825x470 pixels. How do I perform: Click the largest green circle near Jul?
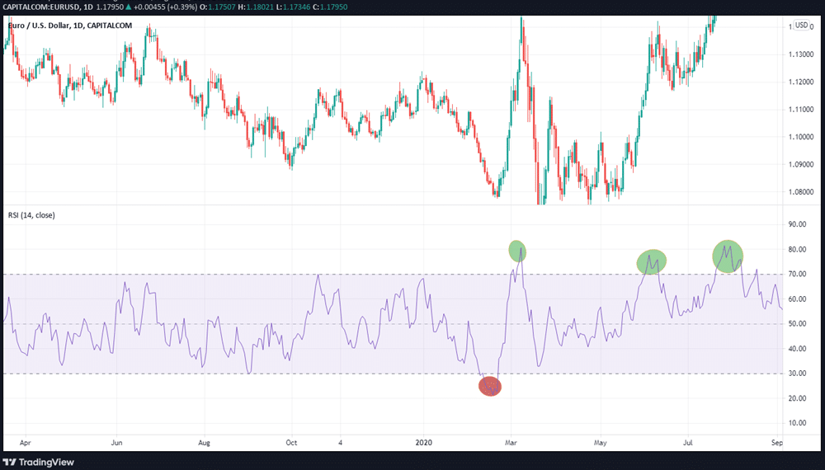coord(728,256)
